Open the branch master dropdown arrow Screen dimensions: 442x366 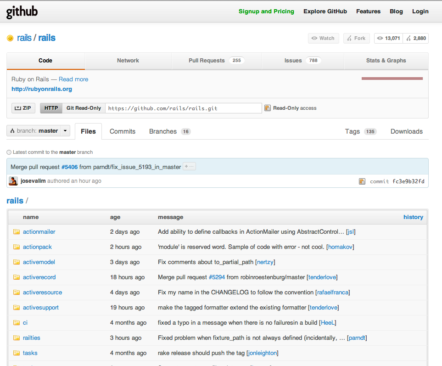[x=65, y=131]
